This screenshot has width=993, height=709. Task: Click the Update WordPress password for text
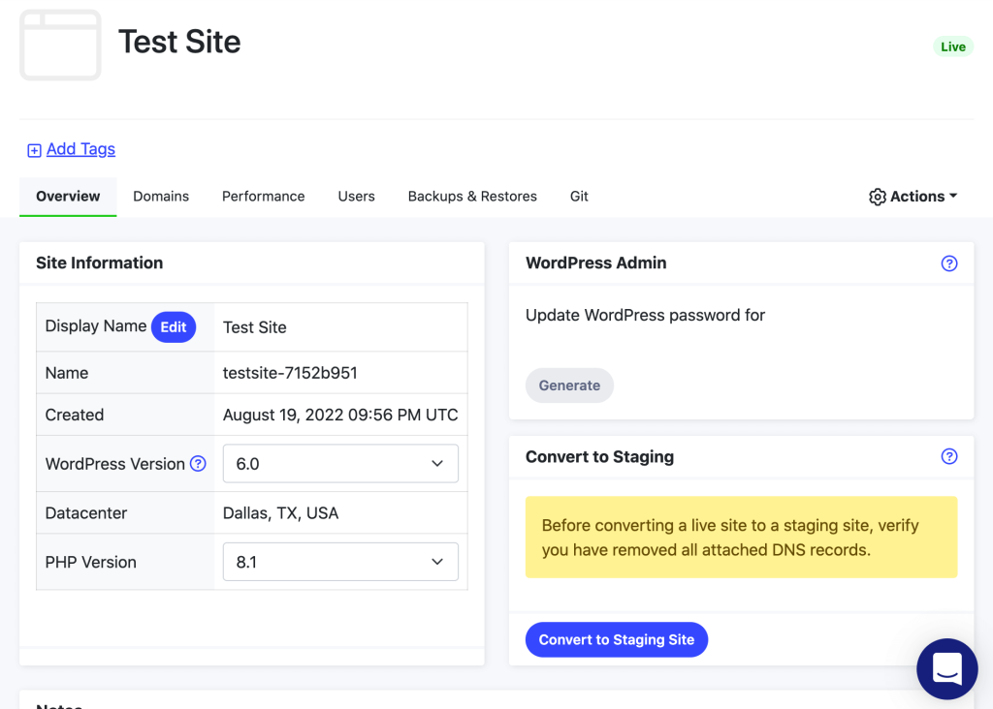click(x=645, y=315)
